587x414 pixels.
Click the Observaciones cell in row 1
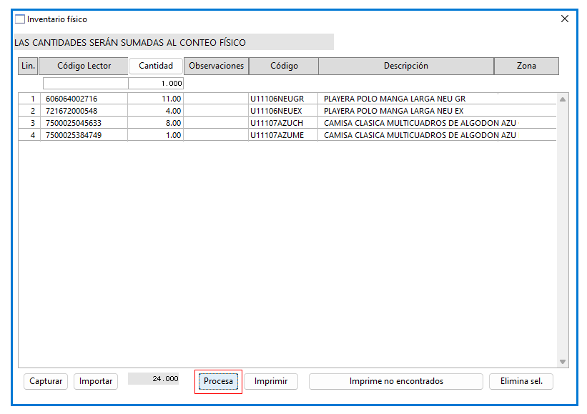[216, 99]
